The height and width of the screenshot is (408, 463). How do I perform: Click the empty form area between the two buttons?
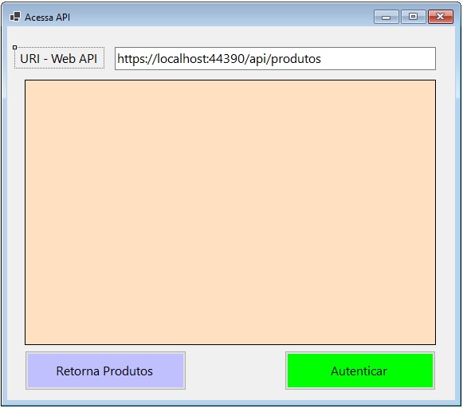click(235, 371)
